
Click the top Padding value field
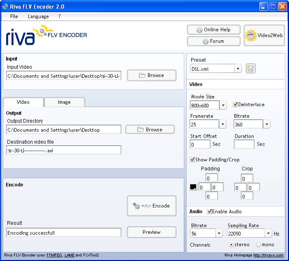212,178
